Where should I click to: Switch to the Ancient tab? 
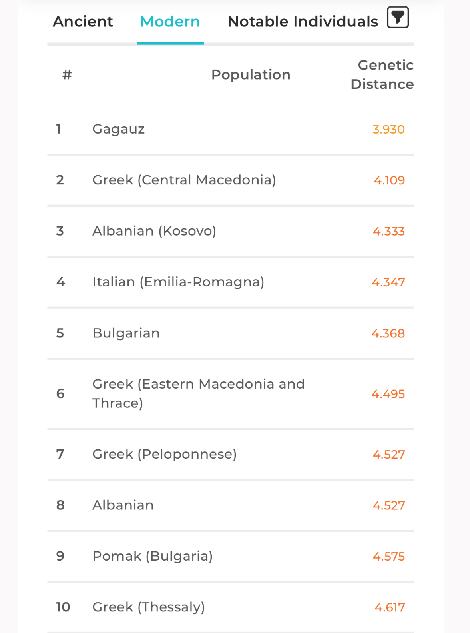(83, 22)
